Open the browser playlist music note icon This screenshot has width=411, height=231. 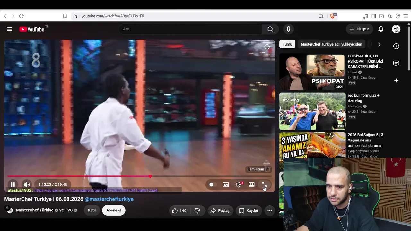point(365,16)
